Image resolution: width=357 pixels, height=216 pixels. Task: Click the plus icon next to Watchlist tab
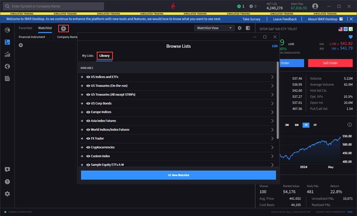coord(63,28)
